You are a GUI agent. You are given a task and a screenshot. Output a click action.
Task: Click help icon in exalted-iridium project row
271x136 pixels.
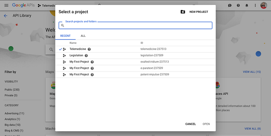[x=92, y=62]
